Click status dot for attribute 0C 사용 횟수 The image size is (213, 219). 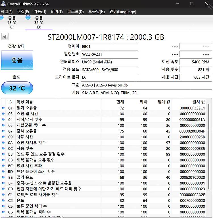[x=3, y=148]
